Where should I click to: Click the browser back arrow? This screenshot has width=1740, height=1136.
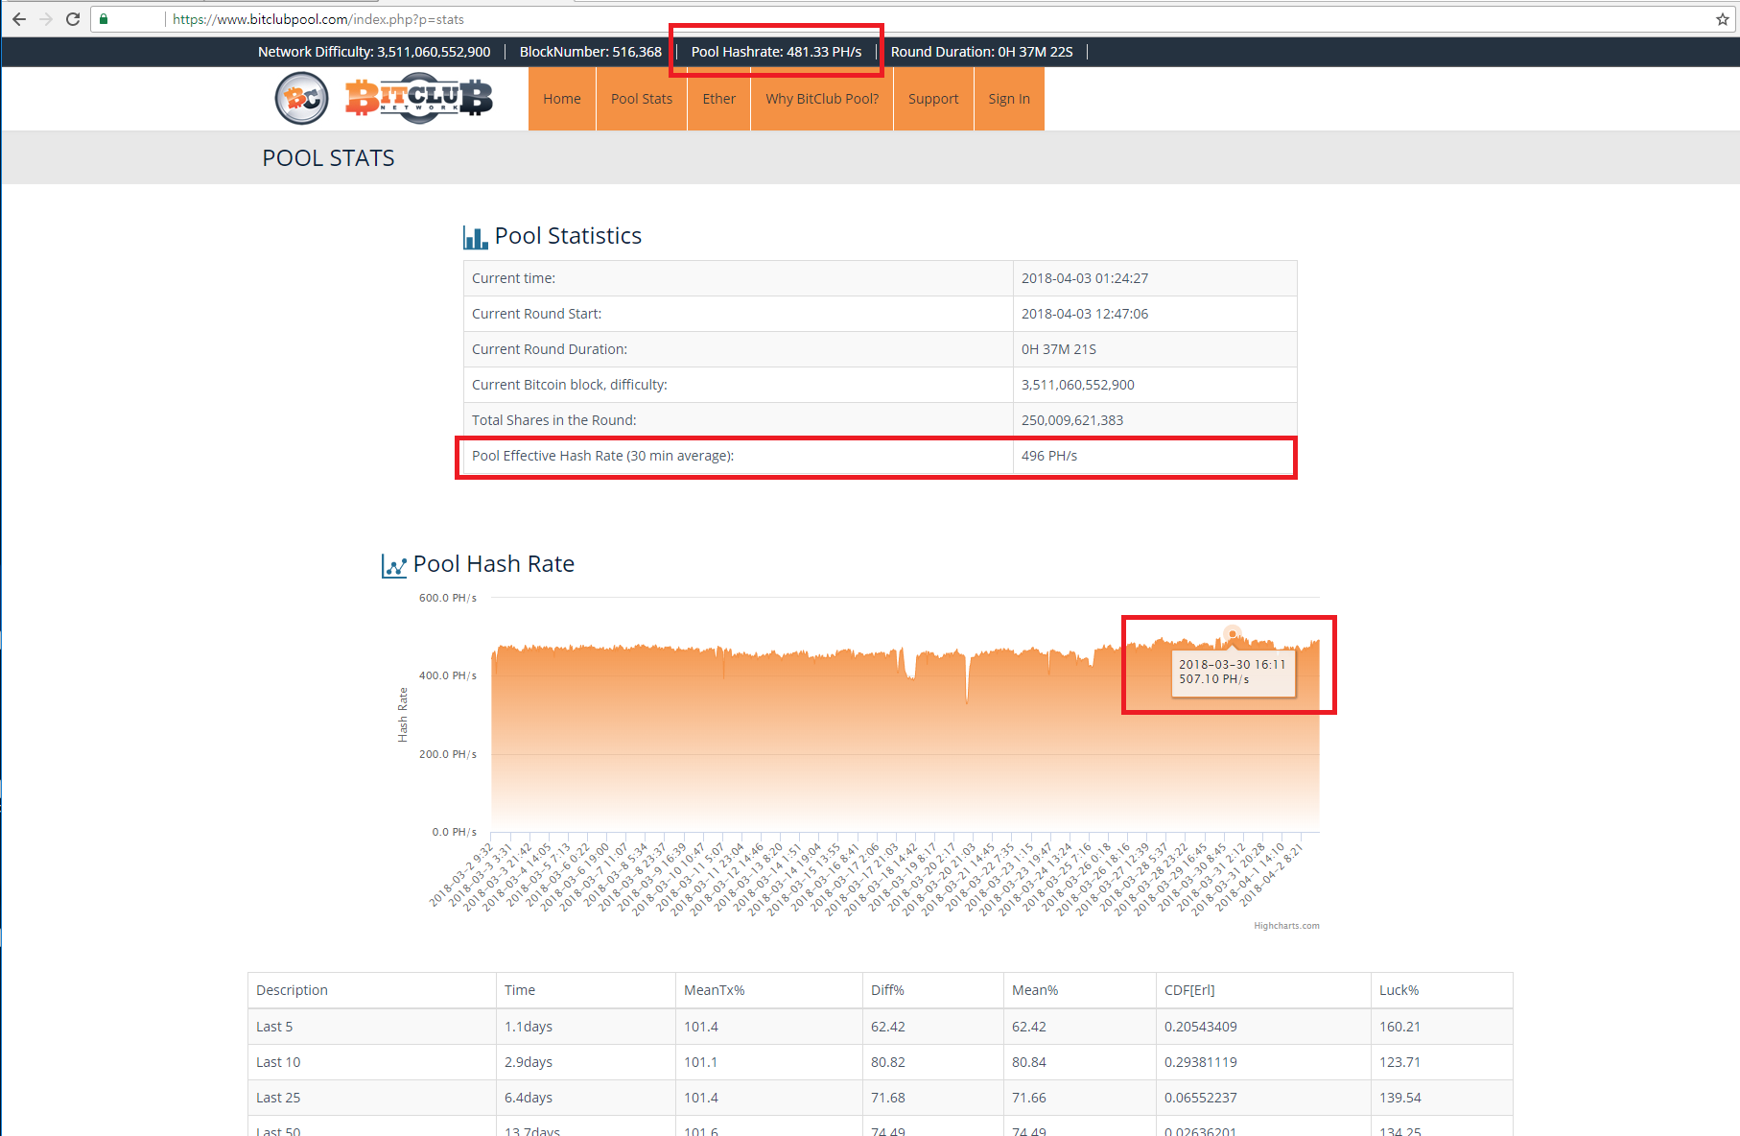point(19,19)
